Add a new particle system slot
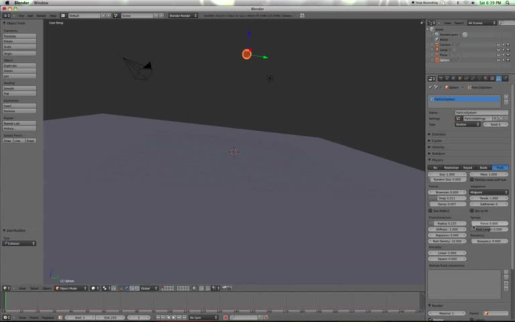Screen dimensions: 515x322 (x=506, y=97)
